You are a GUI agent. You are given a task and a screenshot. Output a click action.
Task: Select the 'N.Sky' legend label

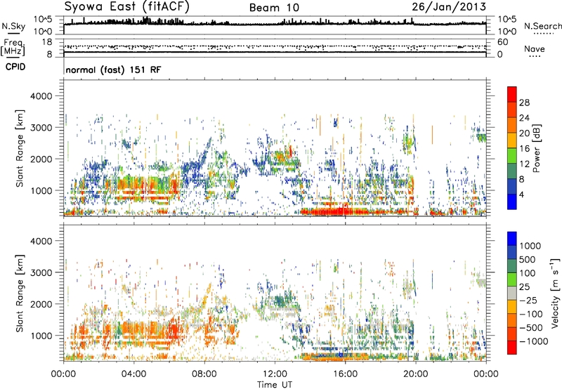point(13,26)
